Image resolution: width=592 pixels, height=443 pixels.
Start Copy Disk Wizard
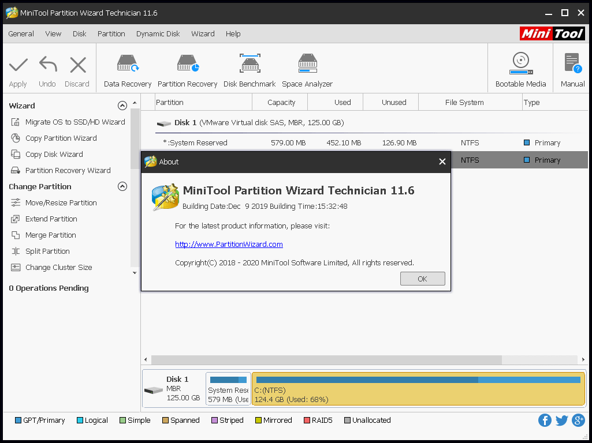(x=47, y=155)
